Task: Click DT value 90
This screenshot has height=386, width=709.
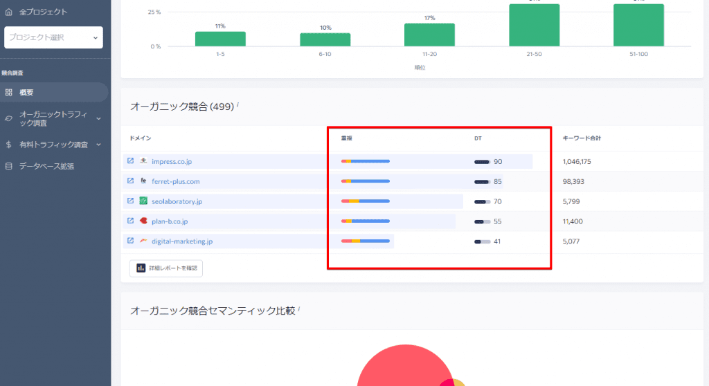Action: tap(498, 161)
